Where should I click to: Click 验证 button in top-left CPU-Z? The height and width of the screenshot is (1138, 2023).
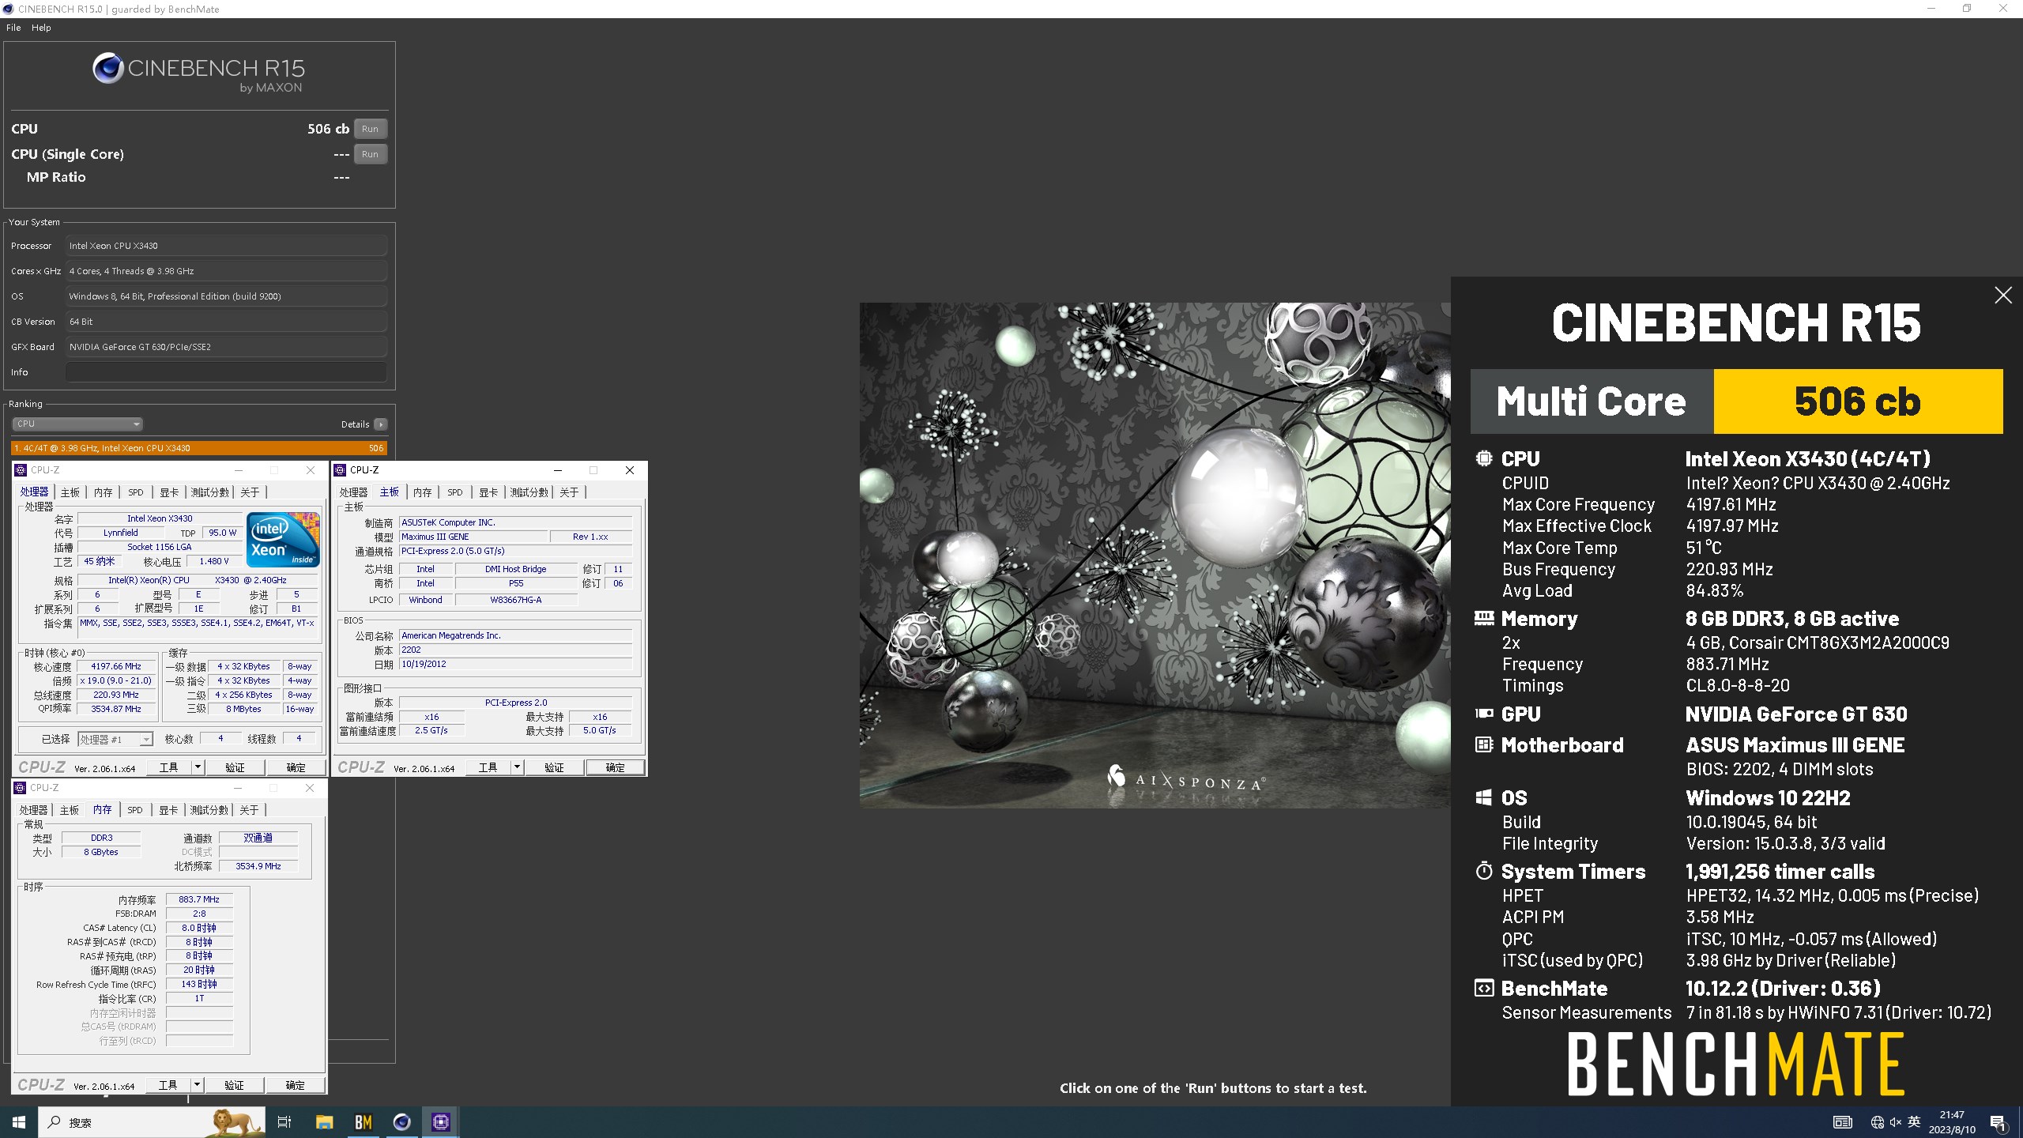click(x=235, y=767)
